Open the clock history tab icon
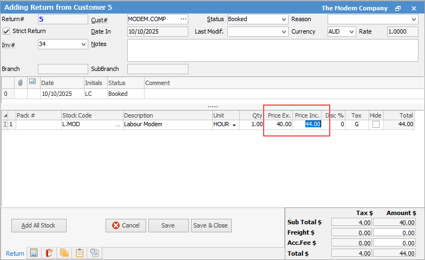This screenshot has width=425, height=260. [94, 253]
